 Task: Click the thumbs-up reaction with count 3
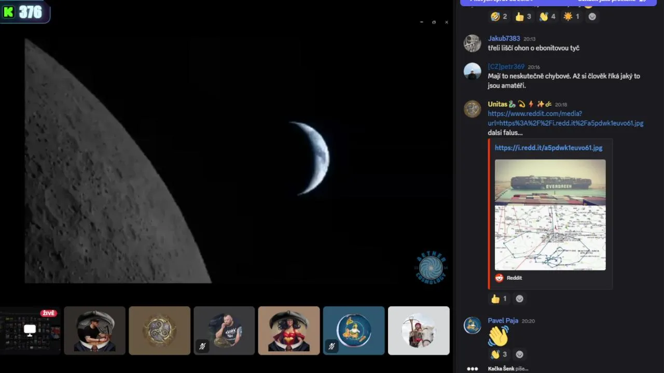tap(523, 17)
